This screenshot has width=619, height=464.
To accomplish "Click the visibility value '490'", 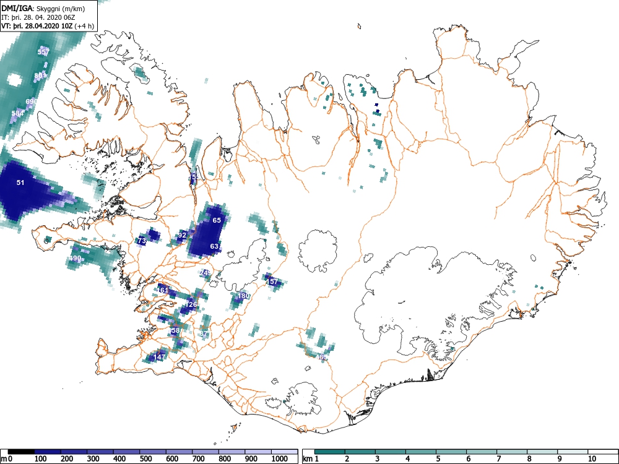I will click(x=75, y=259).
